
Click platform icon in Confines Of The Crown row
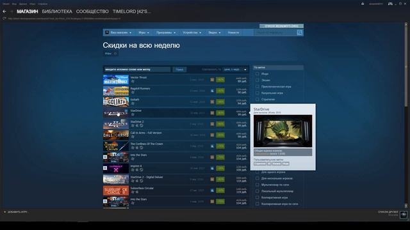click(212, 146)
